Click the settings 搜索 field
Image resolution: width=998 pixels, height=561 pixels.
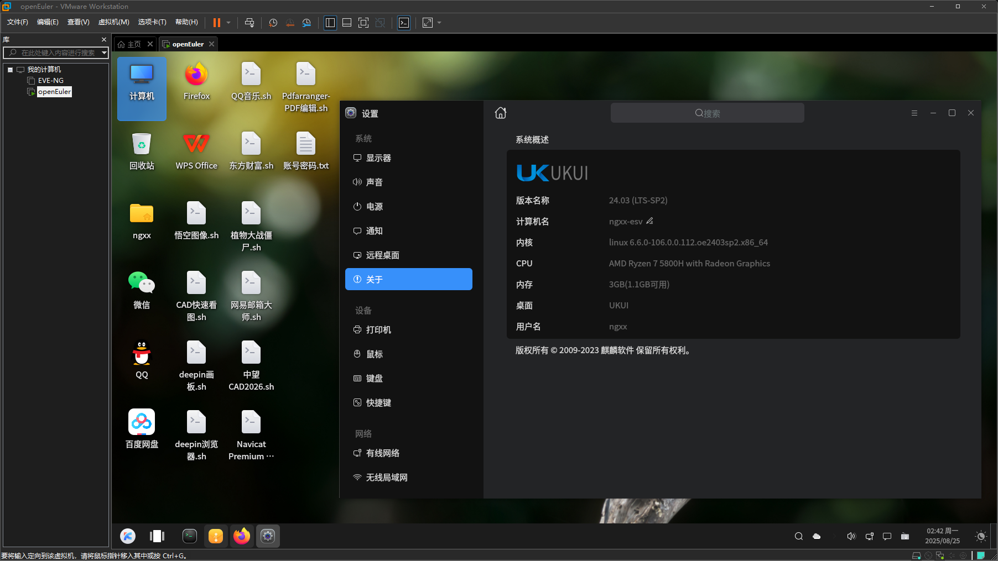coord(707,113)
